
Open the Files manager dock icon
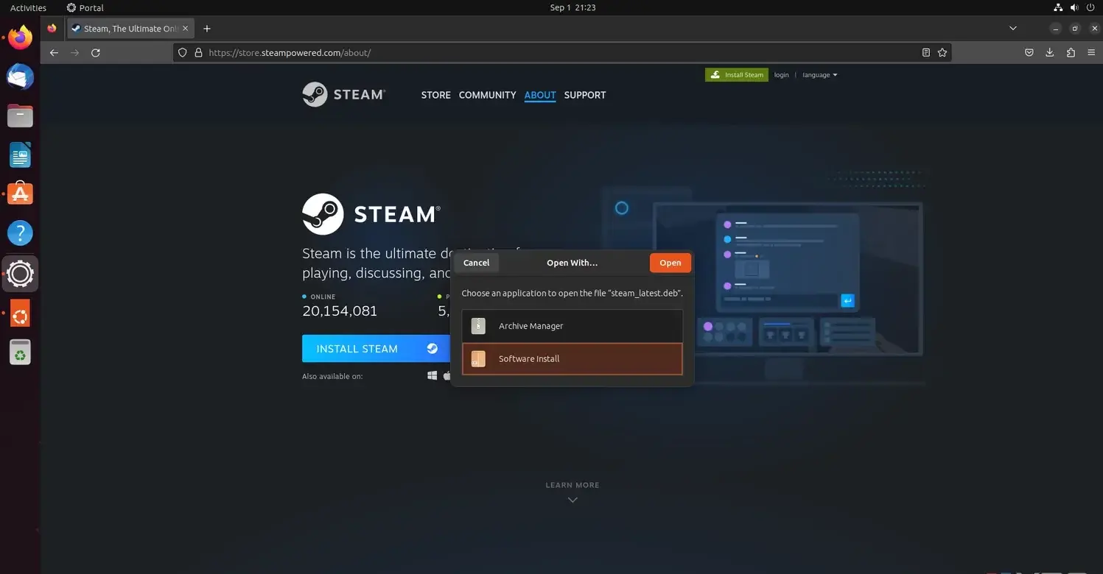20,116
